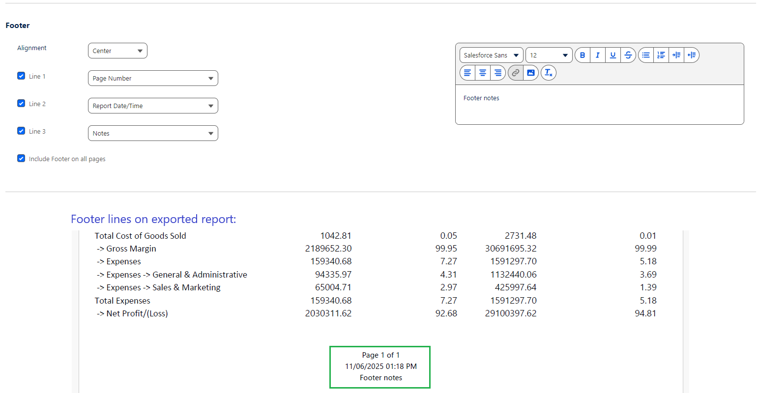The width and height of the screenshot is (757, 393).
Task: Remove formatting from notes text
Action: click(x=549, y=73)
